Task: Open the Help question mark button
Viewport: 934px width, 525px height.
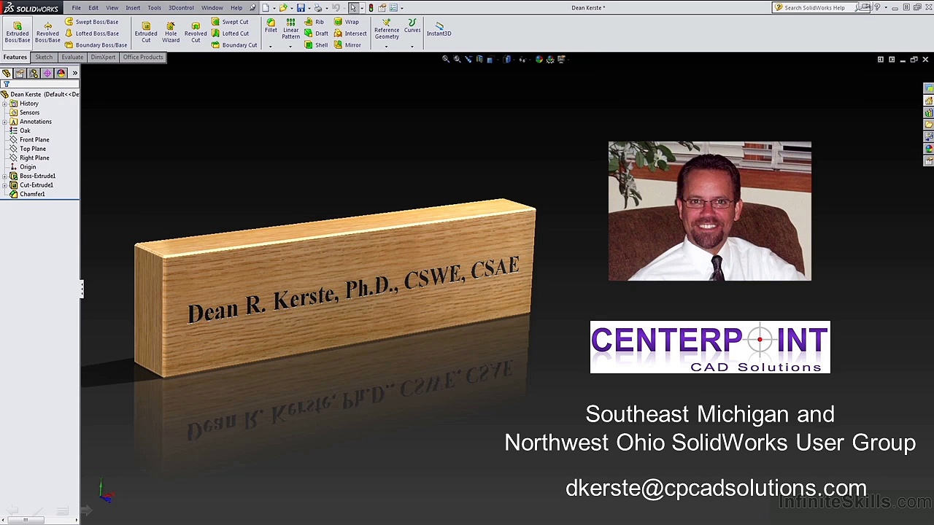Action: tap(878, 7)
